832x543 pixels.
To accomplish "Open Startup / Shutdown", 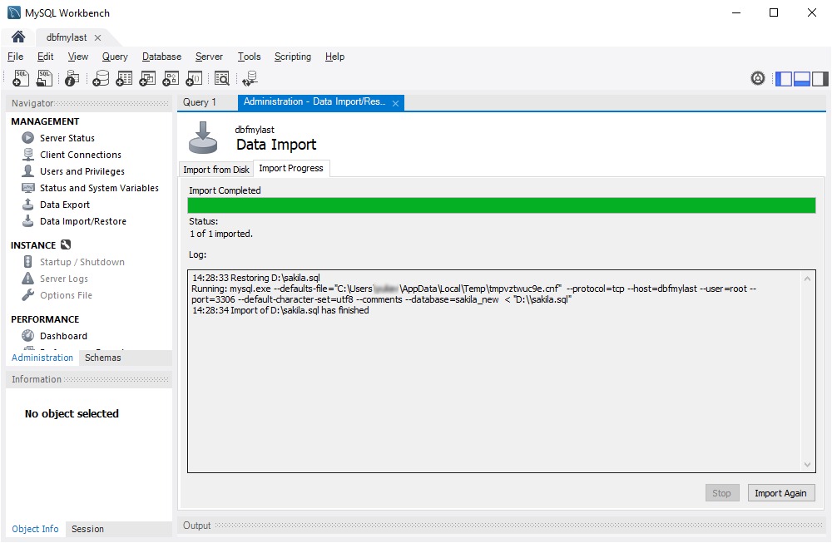I will (x=82, y=262).
